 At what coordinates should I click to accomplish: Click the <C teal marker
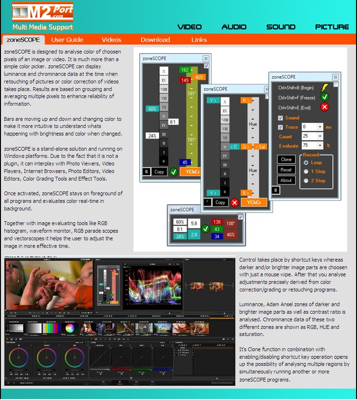click(234, 147)
